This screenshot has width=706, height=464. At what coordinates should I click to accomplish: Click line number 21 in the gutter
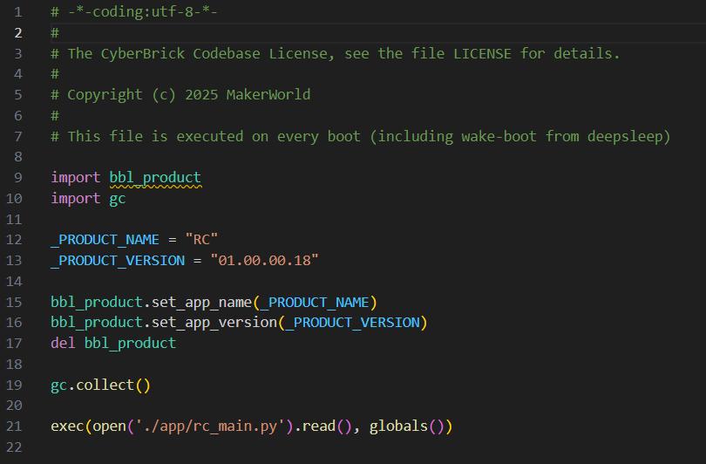14,426
